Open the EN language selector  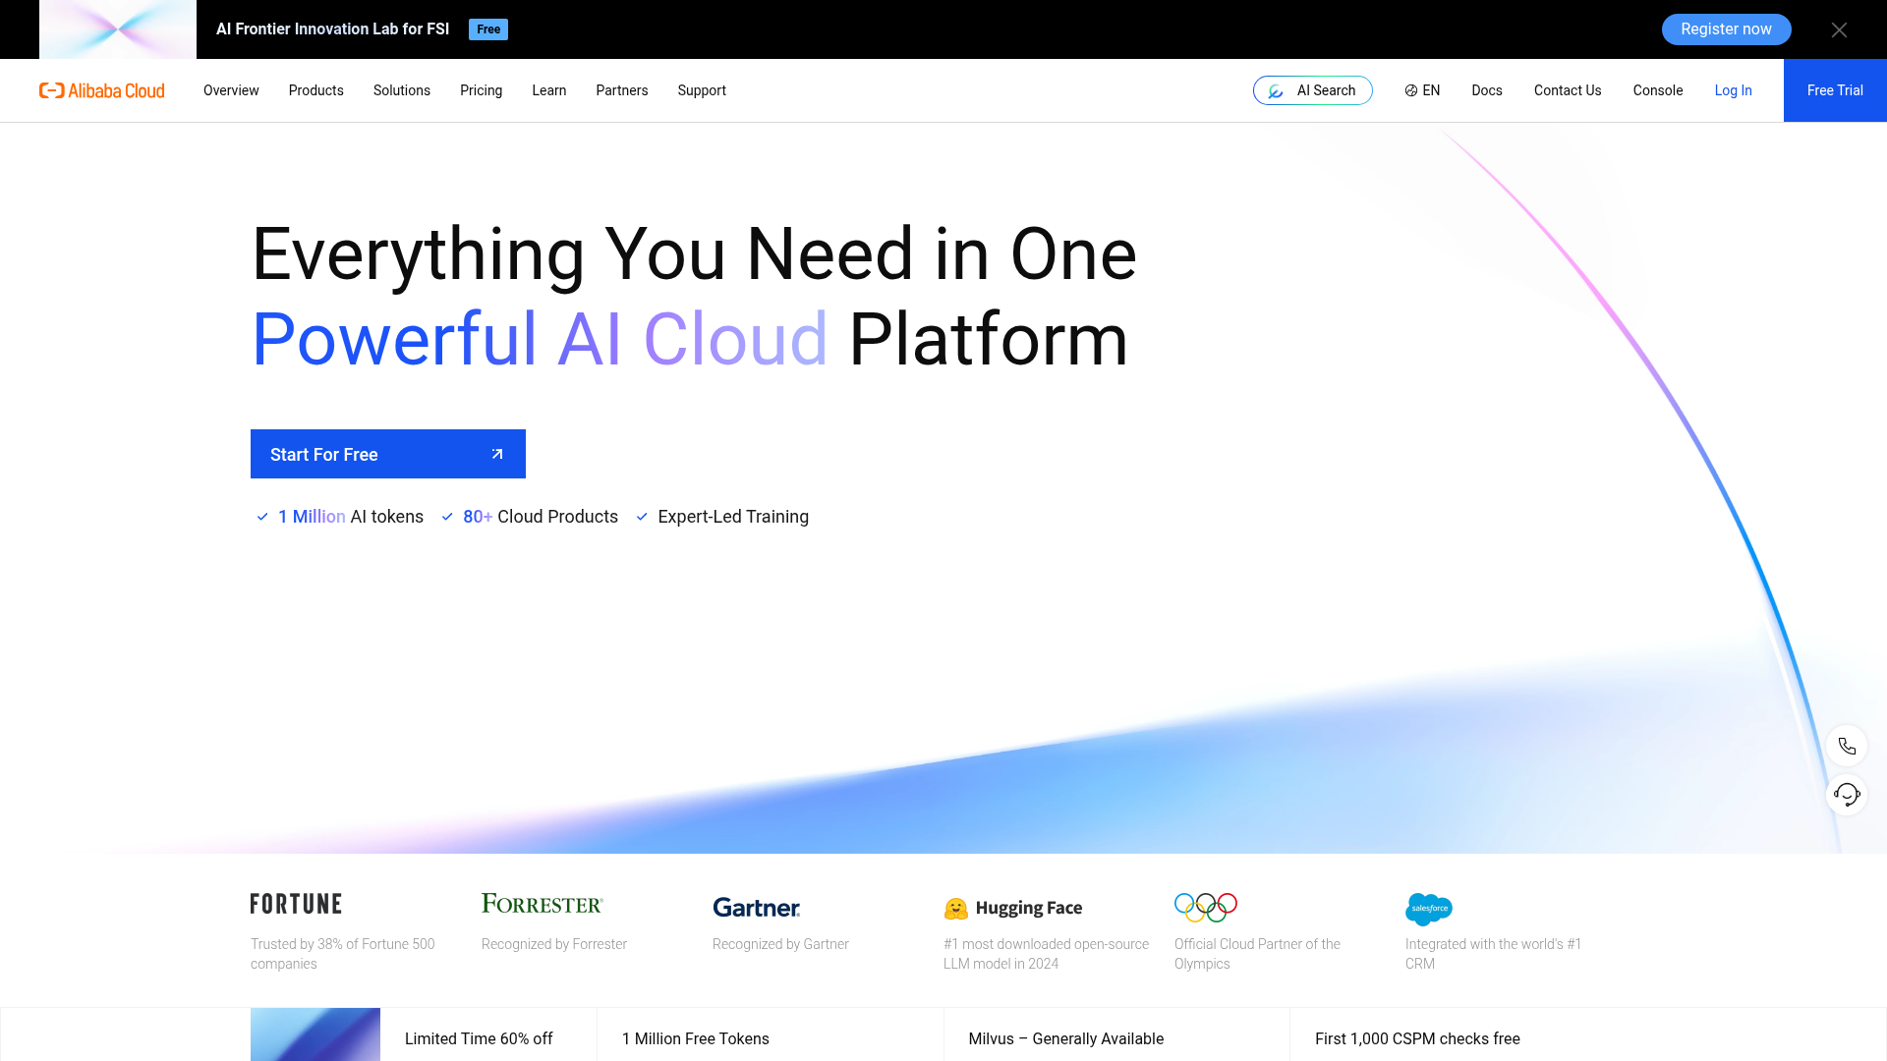(1421, 90)
